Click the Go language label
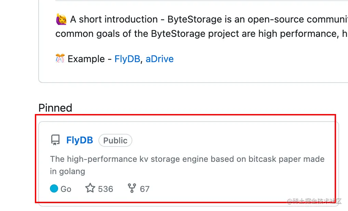 (66, 189)
